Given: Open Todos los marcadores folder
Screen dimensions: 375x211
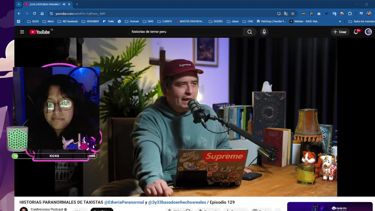Looking at the screenshot, I should point(361,21).
